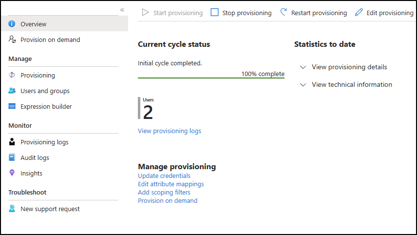417x235 pixels.
Task: Open the View provisioning logs link
Action: (x=169, y=131)
